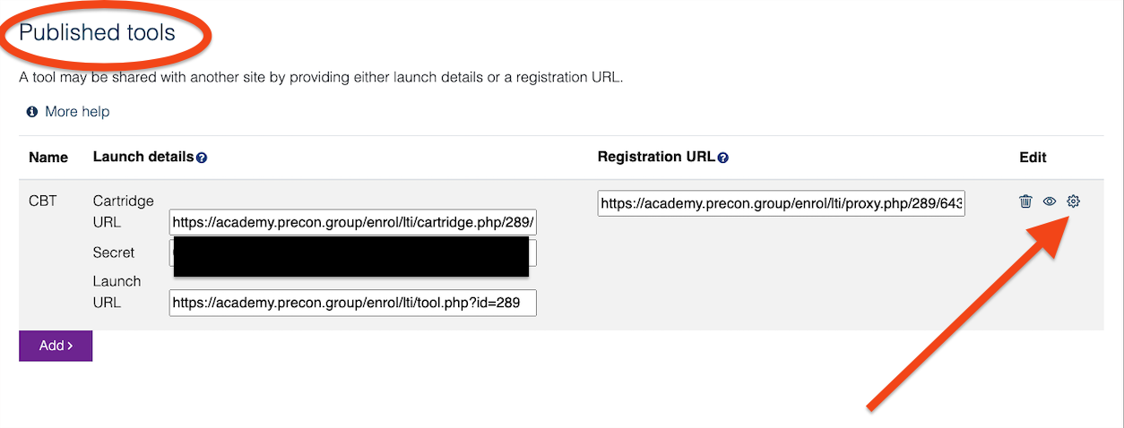Select the Registration URL proxy field
The height and width of the screenshot is (428, 1124).
click(x=782, y=203)
